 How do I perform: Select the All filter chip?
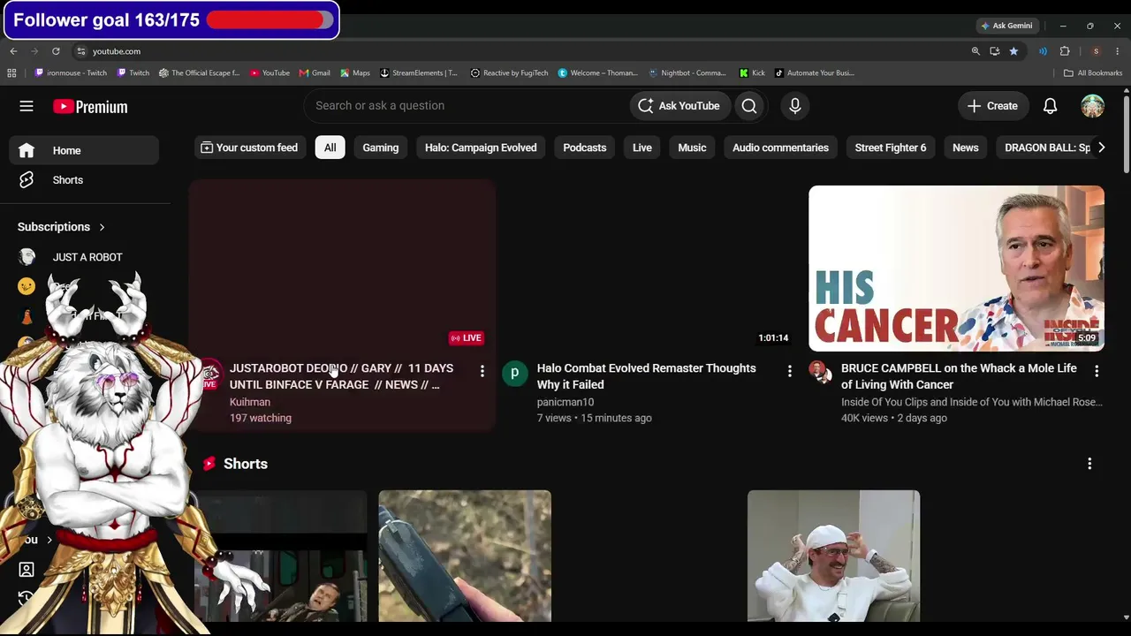(330, 148)
